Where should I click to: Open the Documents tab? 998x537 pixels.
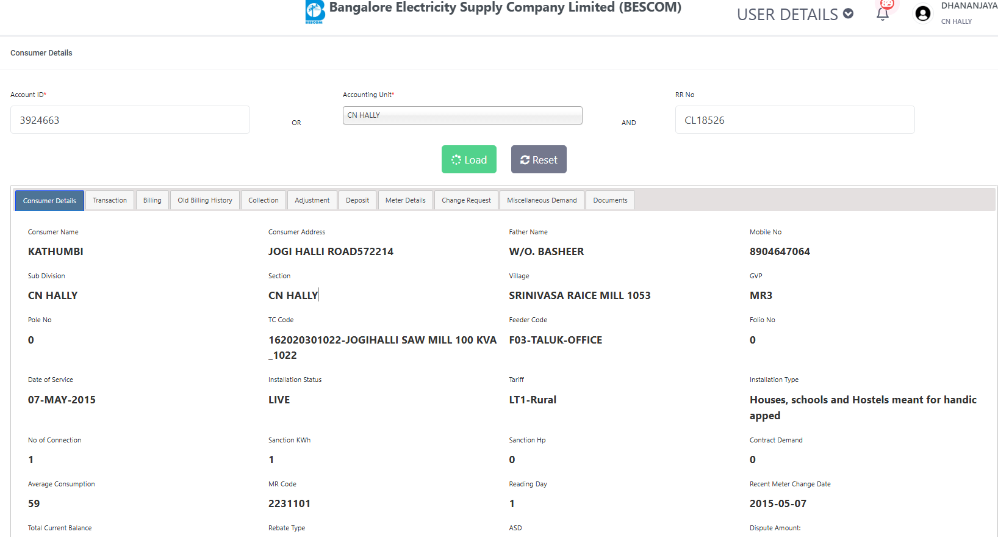pos(610,200)
